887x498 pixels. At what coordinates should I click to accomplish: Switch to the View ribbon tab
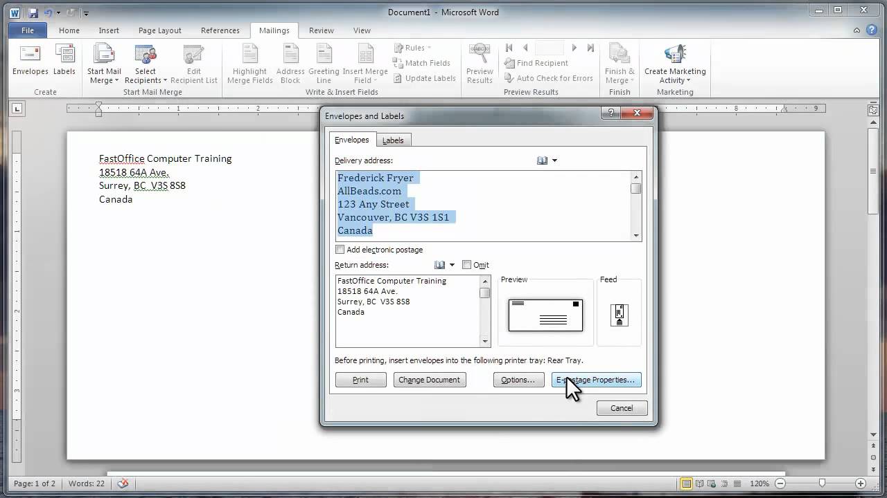(362, 30)
